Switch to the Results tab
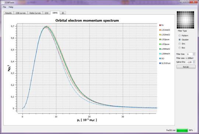The height and width of the screenshot is (134, 199). 8,13
